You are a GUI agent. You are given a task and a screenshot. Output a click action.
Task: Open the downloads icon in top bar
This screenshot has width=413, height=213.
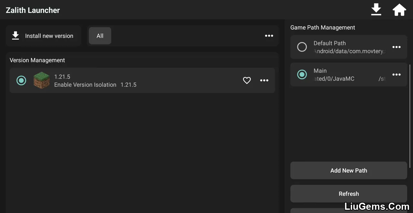click(376, 10)
